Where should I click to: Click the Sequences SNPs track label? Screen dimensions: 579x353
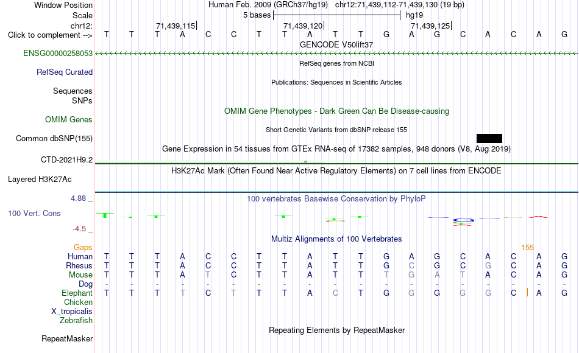pos(73,96)
